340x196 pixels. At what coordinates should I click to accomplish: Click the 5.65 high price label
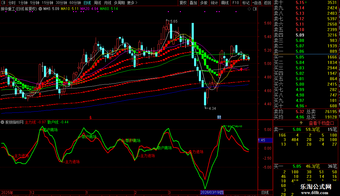pos(174,21)
